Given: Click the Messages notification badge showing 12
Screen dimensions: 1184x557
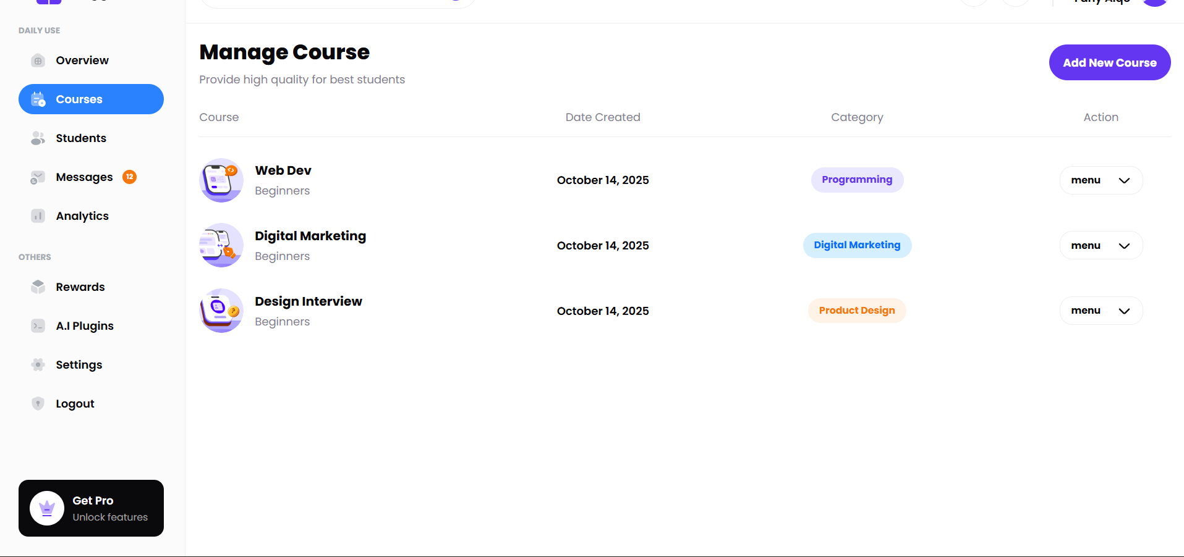Looking at the screenshot, I should click(129, 177).
